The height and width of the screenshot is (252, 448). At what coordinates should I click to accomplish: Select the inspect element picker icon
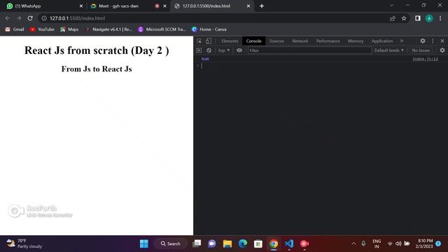(199, 41)
